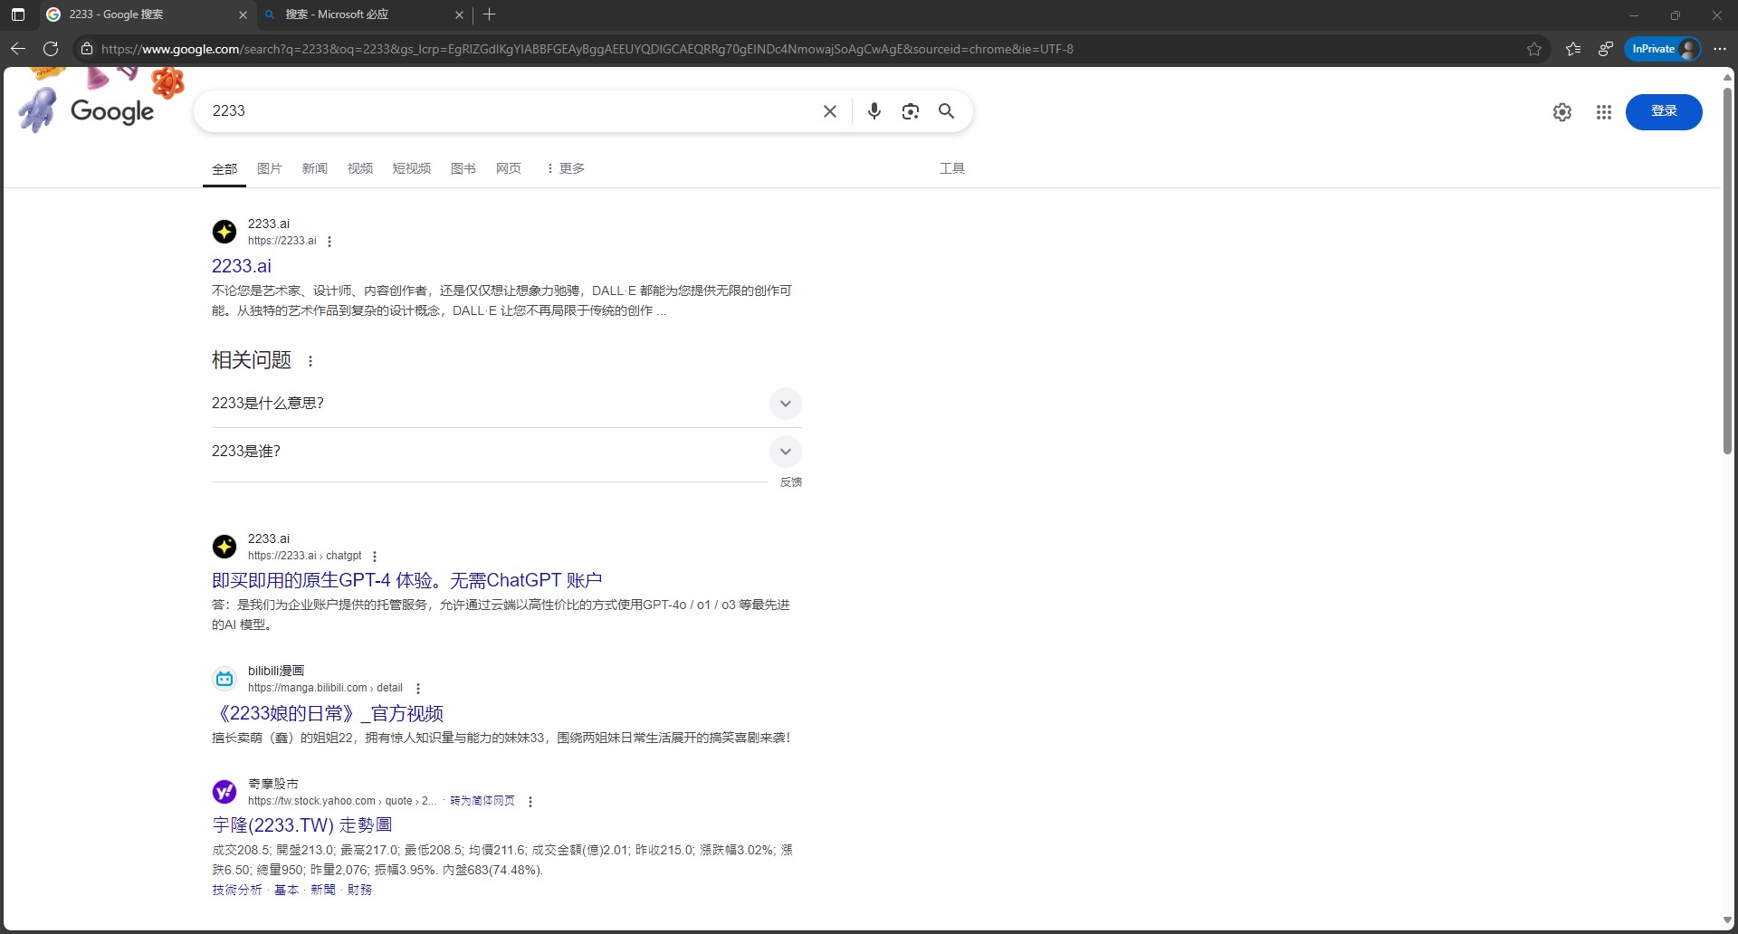
Task: Open 財務 sublink under Yahoo result
Action: pyautogui.click(x=359, y=890)
